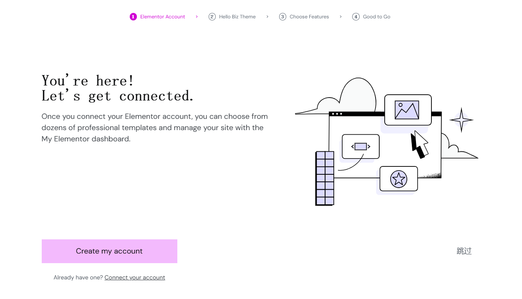Skip setup via the 跳过 link

[x=464, y=251]
